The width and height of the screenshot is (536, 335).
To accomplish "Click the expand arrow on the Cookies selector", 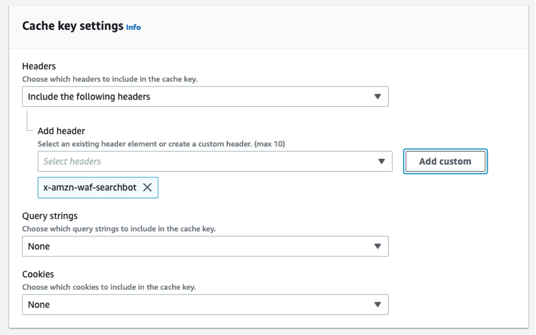I will point(378,304).
